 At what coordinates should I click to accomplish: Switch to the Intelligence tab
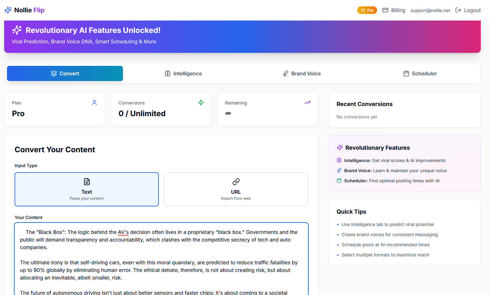point(183,73)
